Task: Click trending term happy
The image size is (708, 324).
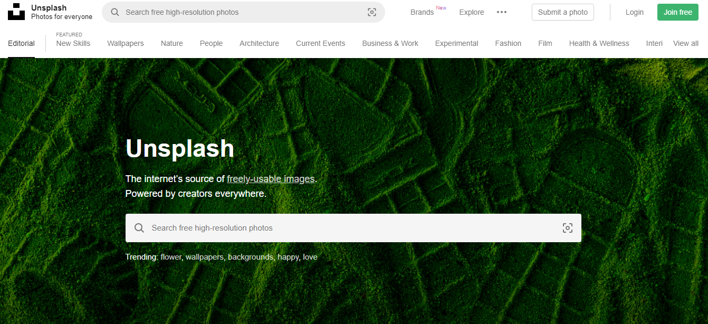Action: tap(288, 257)
